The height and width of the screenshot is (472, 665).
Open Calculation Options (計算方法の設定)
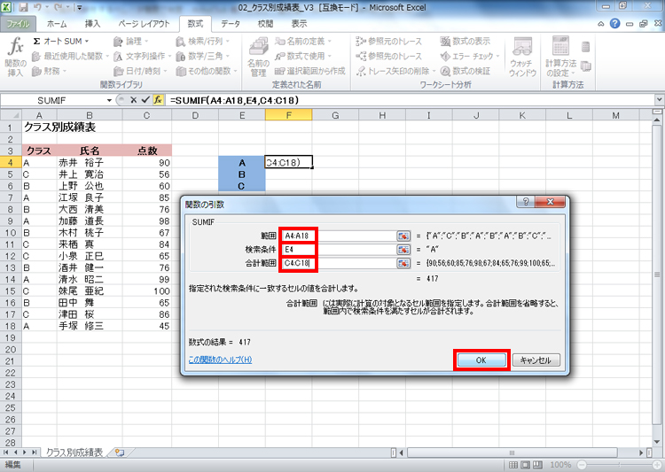tap(560, 58)
